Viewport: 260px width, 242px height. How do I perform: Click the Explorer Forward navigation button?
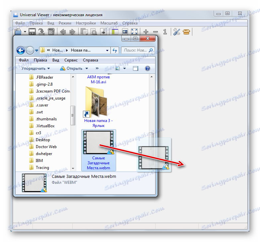tap(30, 50)
